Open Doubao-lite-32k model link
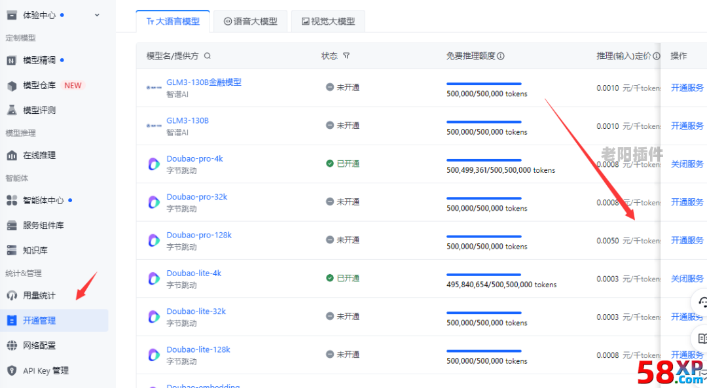This screenshot has height=388, width=707. click(196, 311)
